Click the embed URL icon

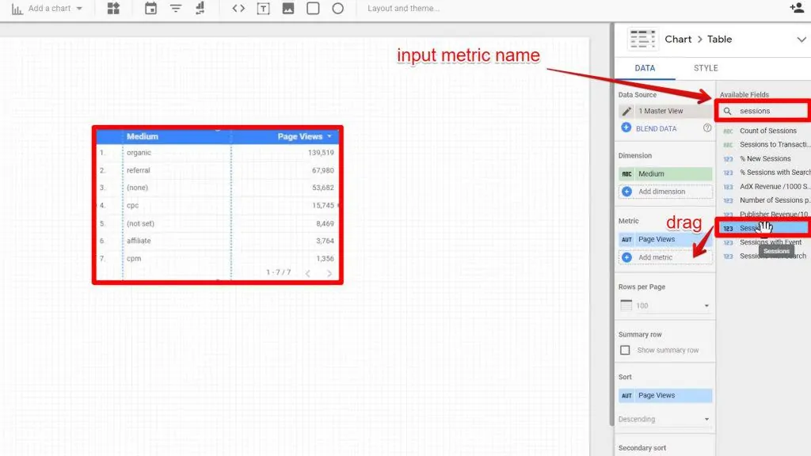click(x=239, y=9)
